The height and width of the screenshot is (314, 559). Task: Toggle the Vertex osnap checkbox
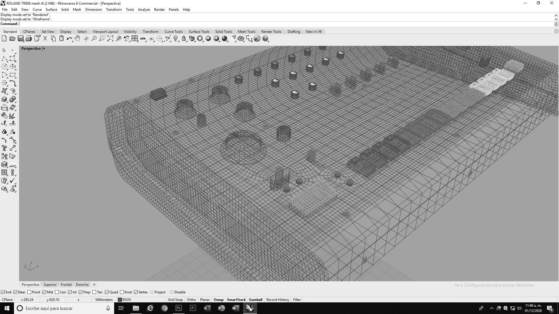coord(136,292)
